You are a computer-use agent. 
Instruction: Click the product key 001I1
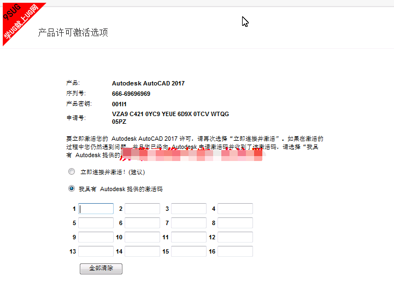click(119, 104)
